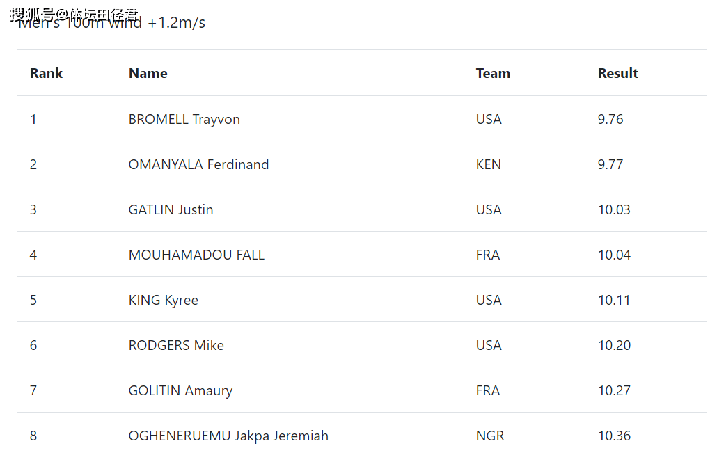
Task: Click the 9.77 result value
Action: coord(610,164)
